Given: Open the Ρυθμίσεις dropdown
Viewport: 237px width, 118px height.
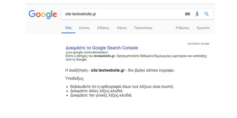Looking at the screenshot, I should pyautogui.click(x=183, y=28).
